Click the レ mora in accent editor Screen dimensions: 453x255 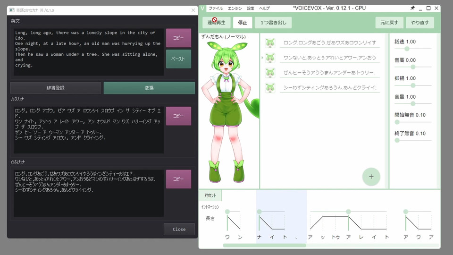pos(361,237)
